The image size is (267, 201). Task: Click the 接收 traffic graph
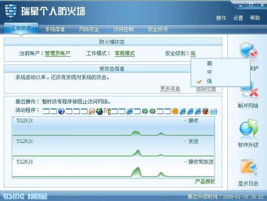point(113,127)
